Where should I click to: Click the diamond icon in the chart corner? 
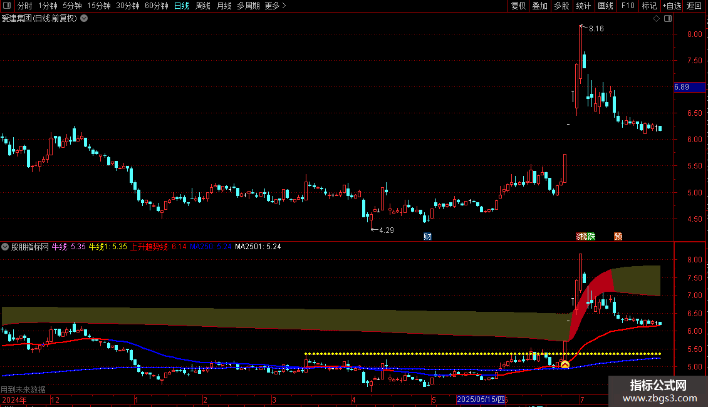click(x=657, y=19)
